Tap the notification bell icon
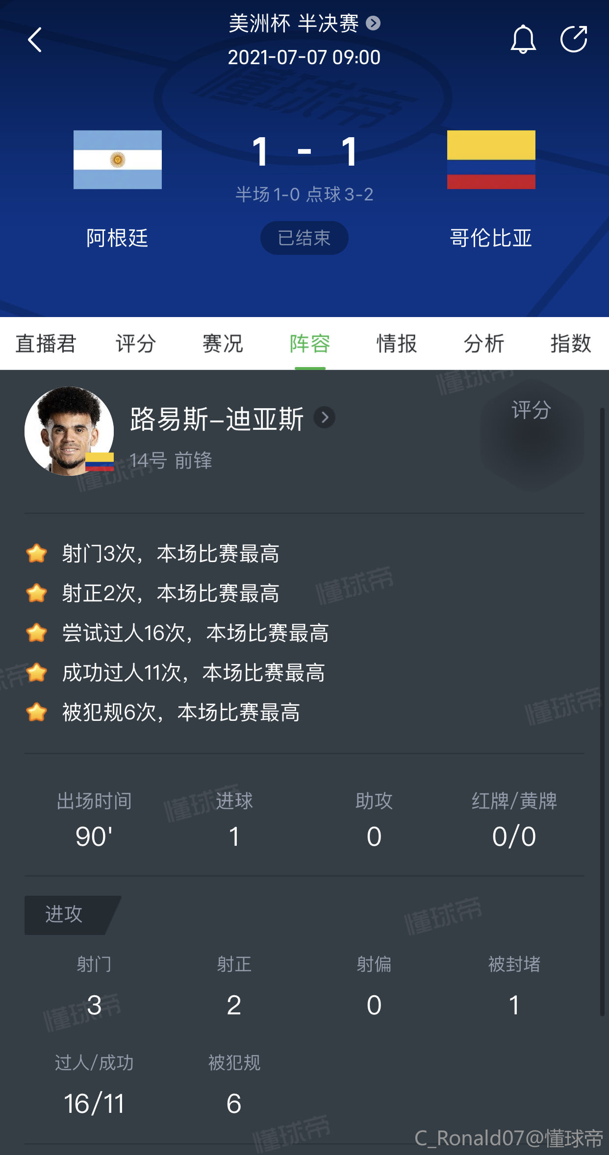Image resolution: width=609 pixels, height=1155 pixels. point(523,39)
